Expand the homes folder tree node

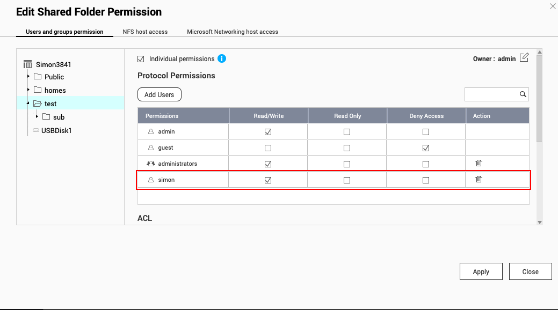point(28,90)
